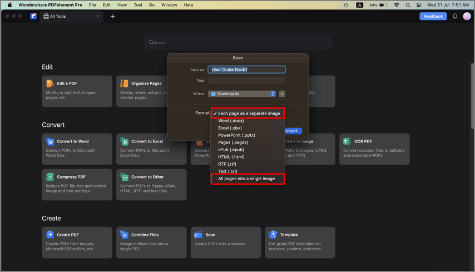Click the All Tools tab toolbox icon
This screenshot has width=475, height=272.
coord(46,16)
